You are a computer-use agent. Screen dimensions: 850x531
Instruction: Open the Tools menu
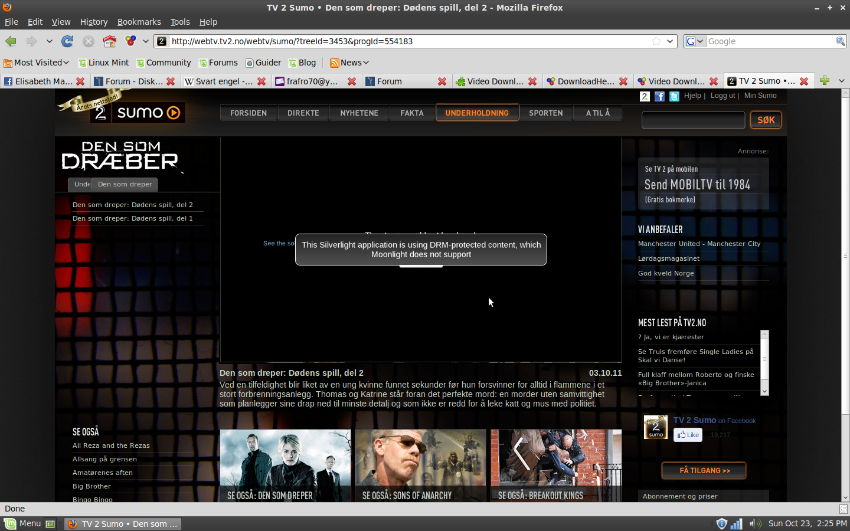pos(180,22)
